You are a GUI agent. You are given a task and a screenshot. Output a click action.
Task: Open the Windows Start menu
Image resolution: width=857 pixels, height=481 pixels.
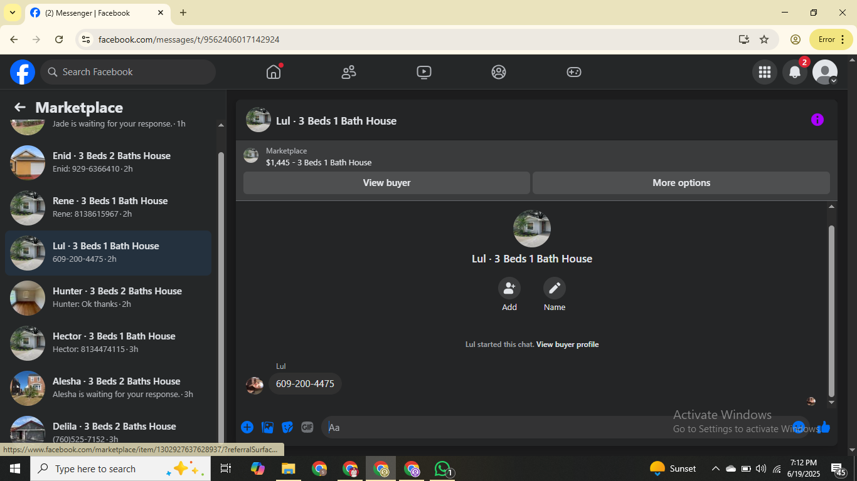point(14,468)
